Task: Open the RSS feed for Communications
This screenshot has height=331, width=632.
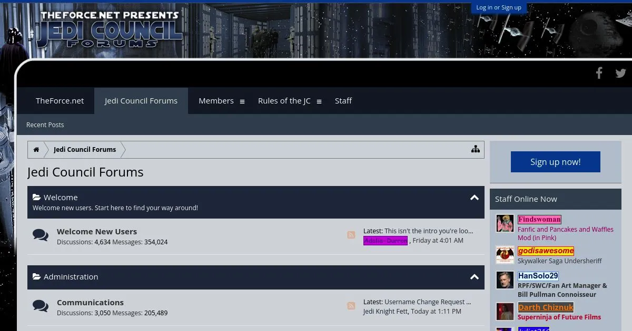Action: click(x=351, y=306)
